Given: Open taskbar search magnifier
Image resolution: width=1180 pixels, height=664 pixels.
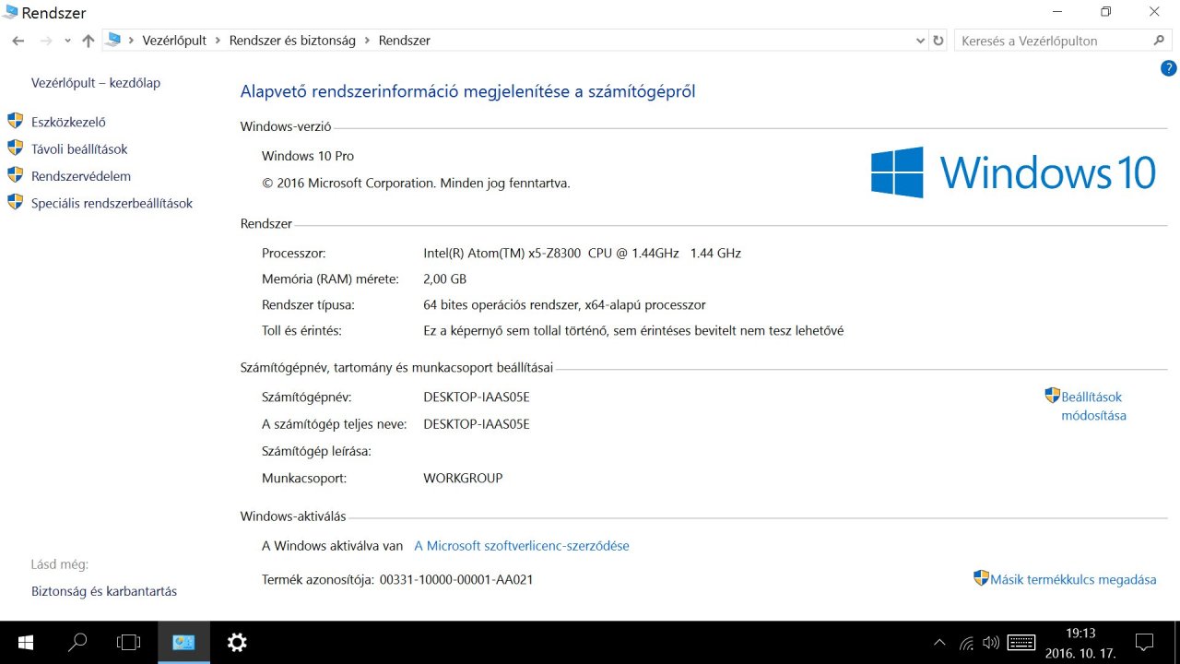Looking at the screenshot, I should pos(77,642).
